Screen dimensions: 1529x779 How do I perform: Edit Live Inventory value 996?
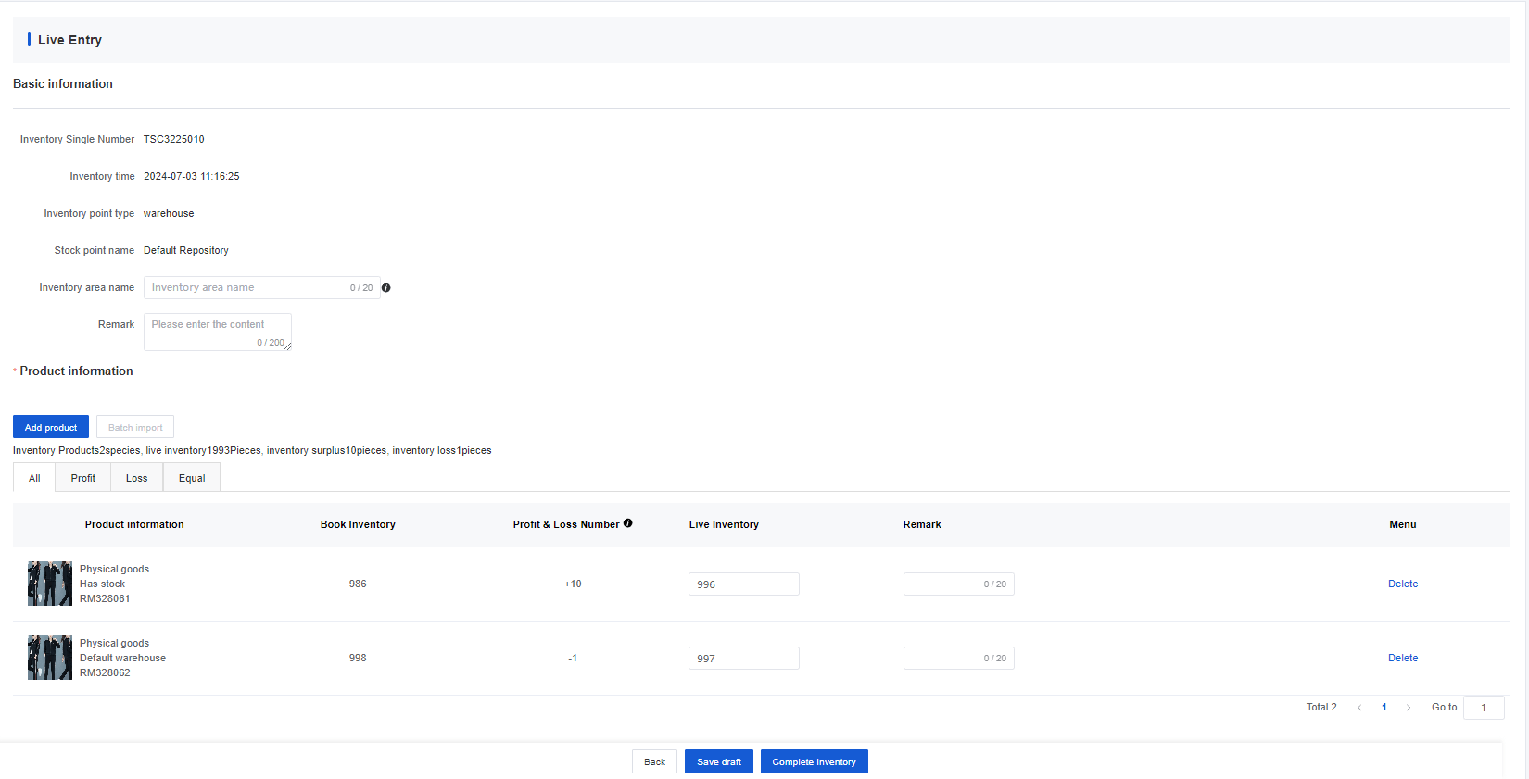tap(744, 584)
